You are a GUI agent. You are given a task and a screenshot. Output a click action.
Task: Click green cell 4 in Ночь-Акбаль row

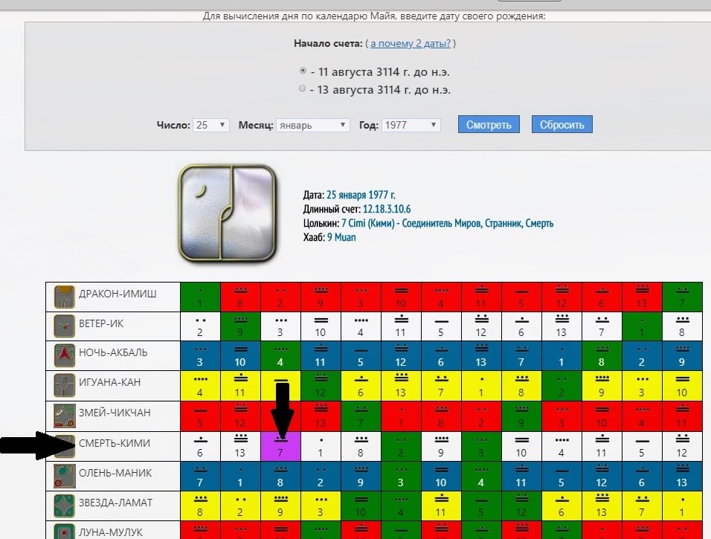point(280,356)
